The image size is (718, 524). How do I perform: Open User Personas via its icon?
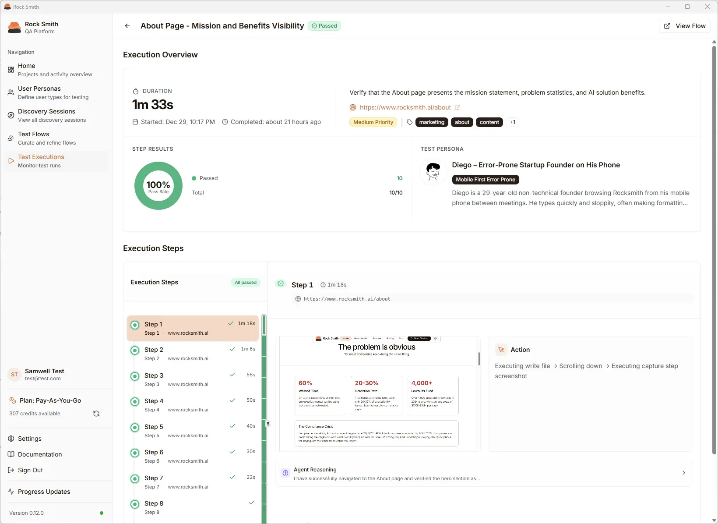pos(11,92)
